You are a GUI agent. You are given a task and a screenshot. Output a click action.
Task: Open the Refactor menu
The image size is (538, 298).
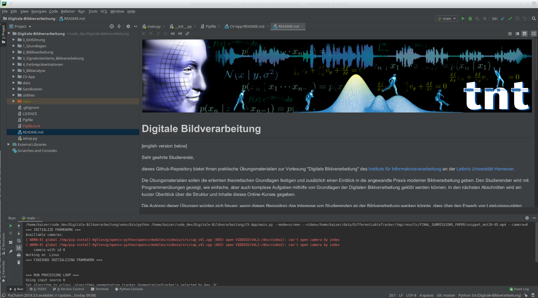(x=68, y=11)
